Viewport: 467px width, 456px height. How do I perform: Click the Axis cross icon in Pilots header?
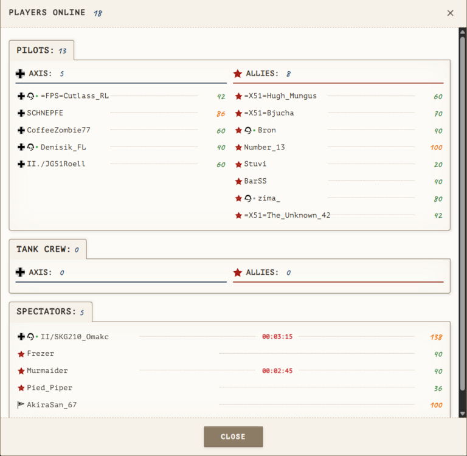[20, 74]
